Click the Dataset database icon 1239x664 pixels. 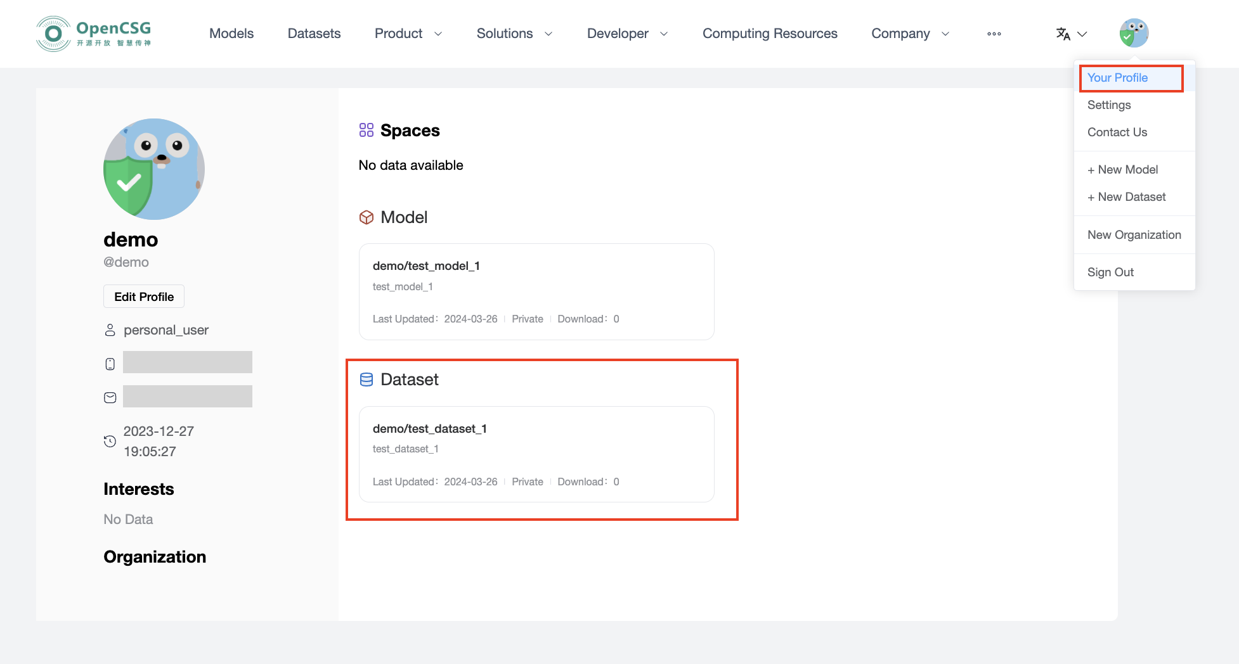[367, 380]
